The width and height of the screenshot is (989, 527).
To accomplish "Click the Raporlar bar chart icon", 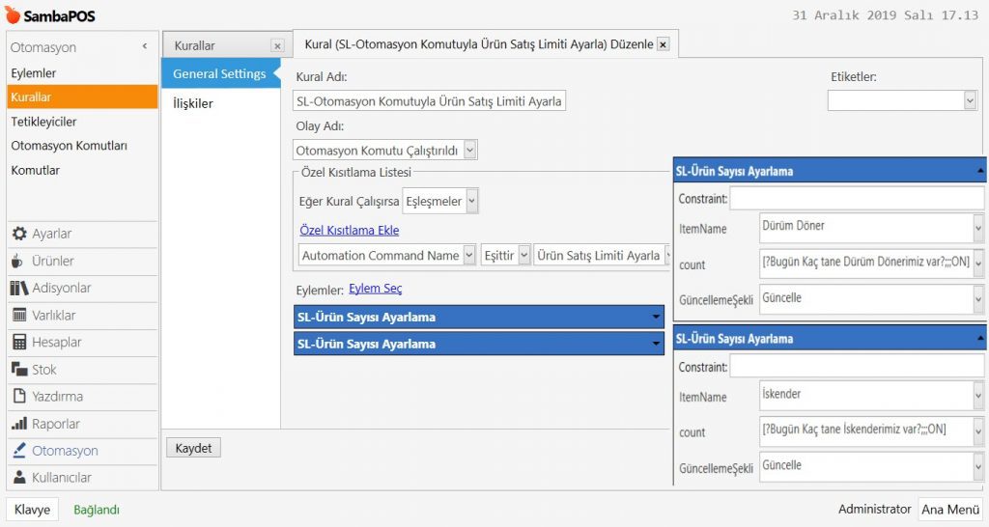I will pyautogui.click(x=18, y=424).
